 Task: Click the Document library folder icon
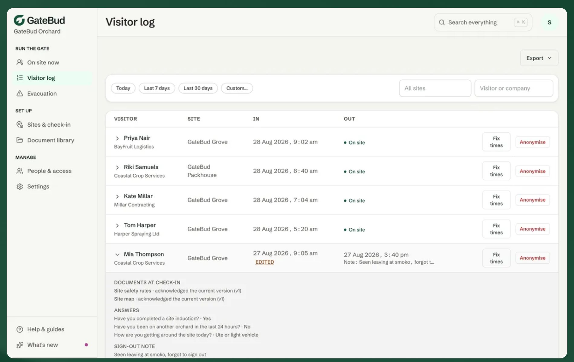[x=20, y=140]
